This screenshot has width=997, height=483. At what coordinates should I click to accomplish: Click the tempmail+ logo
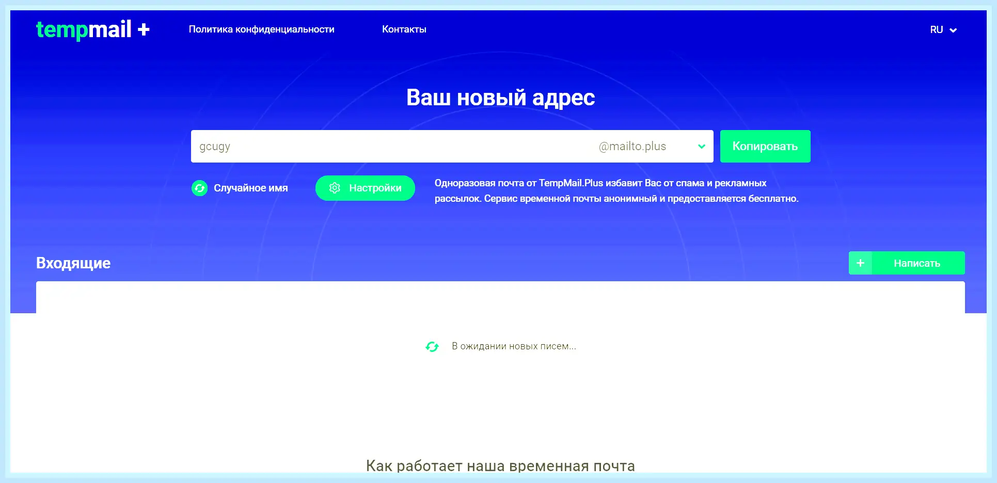pyautogui.click(x=93, y=29)
